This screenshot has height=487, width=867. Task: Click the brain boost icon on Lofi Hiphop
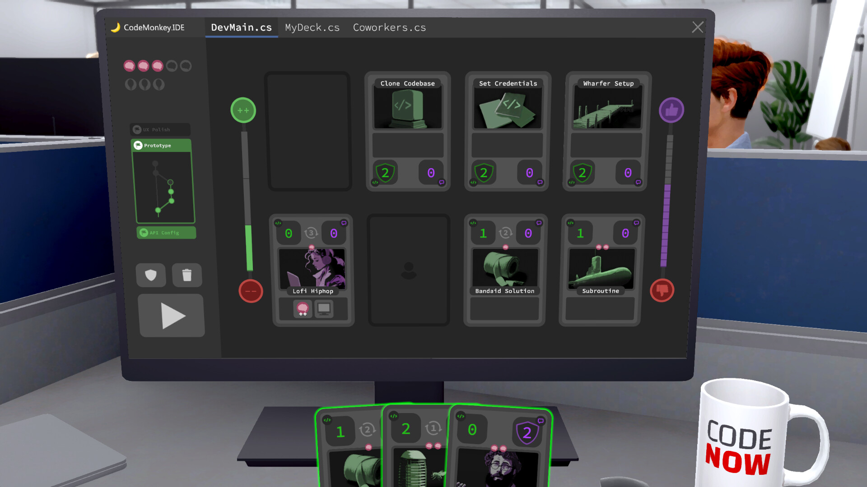(x=302, y=309)
